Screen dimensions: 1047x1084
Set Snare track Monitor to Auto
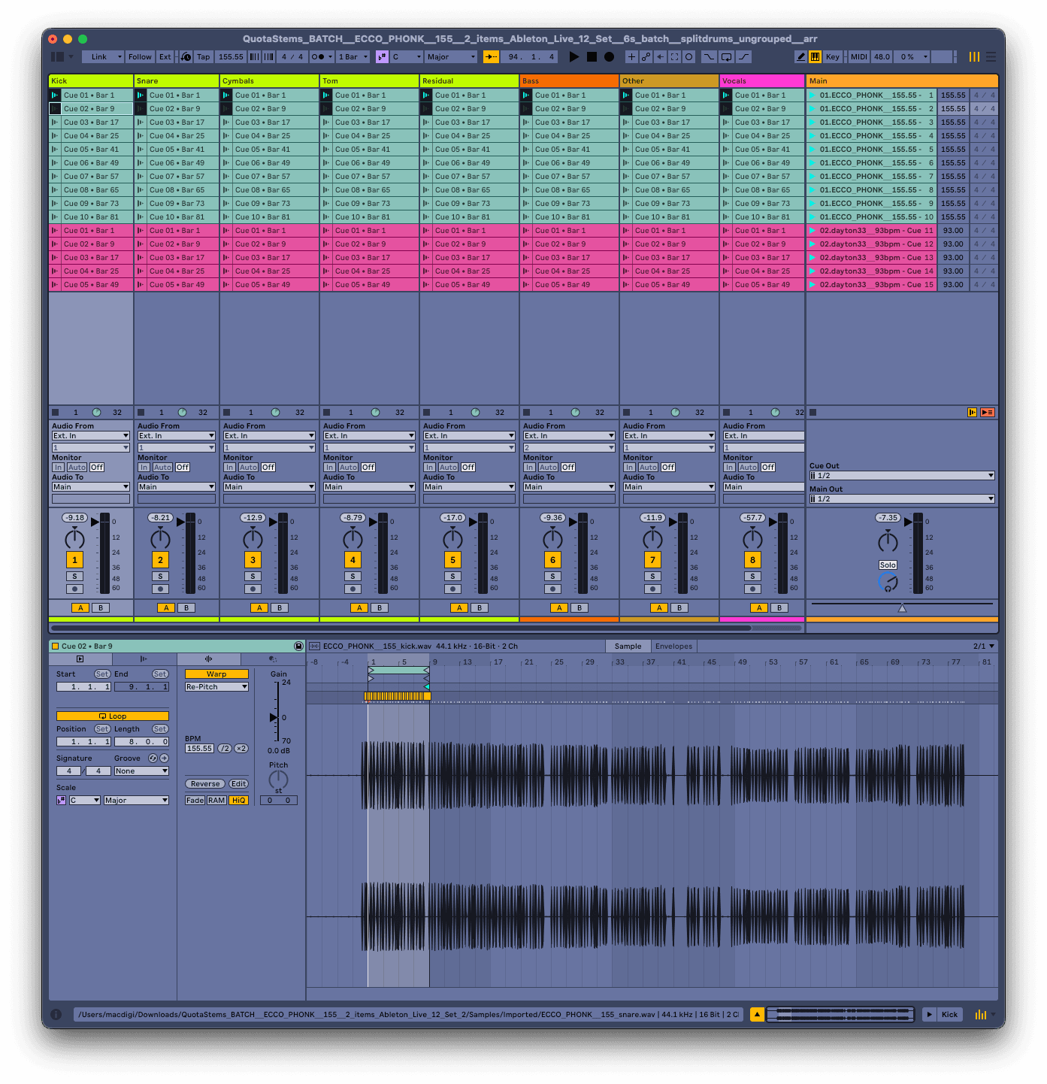162,468
